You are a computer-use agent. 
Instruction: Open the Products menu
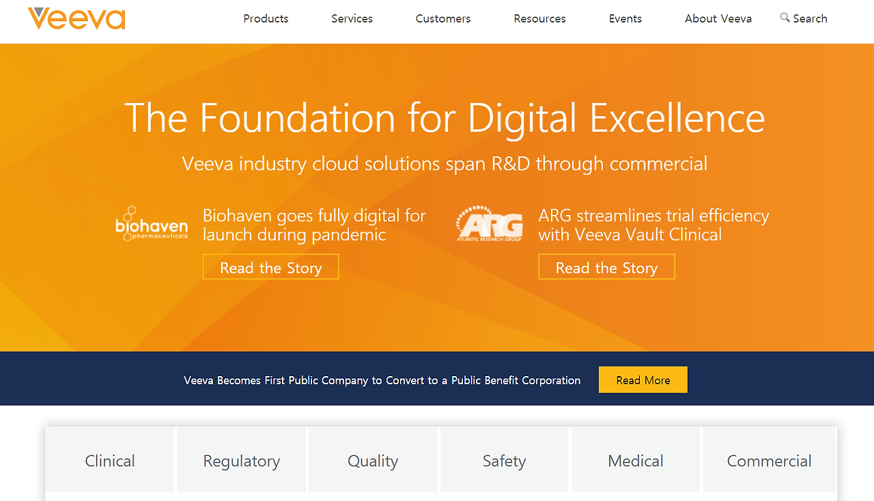coord(266,18)
